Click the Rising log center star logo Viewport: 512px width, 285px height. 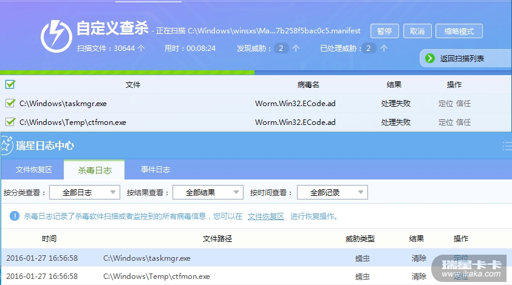7,146
